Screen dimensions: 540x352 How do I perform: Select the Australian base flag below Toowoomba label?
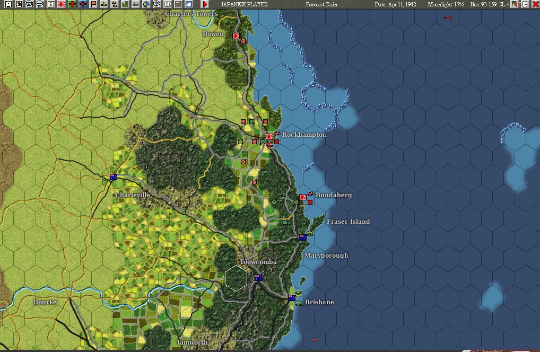pos(258,277)
